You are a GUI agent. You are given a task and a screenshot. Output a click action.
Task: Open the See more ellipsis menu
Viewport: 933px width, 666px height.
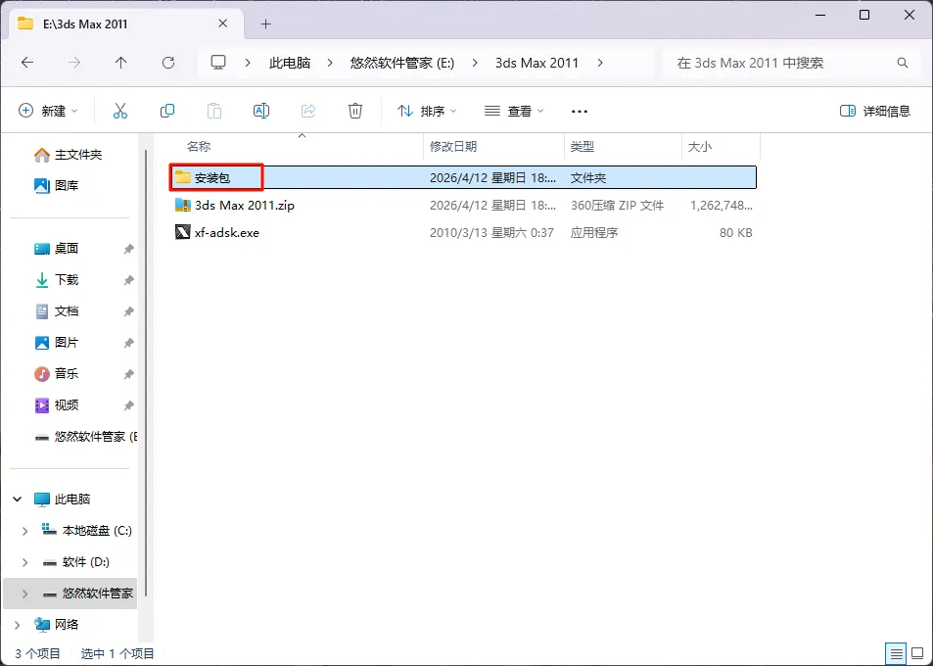[x=579, y=112]
